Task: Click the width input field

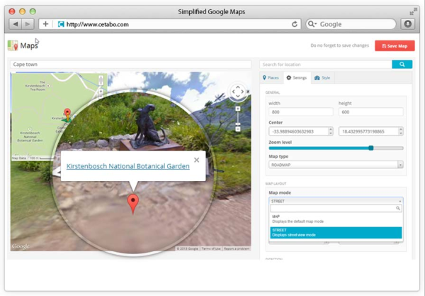Action: [x=301, y=112]
